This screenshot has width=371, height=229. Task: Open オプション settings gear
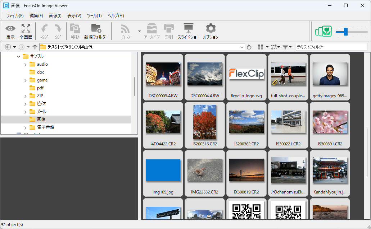(211, 31)
